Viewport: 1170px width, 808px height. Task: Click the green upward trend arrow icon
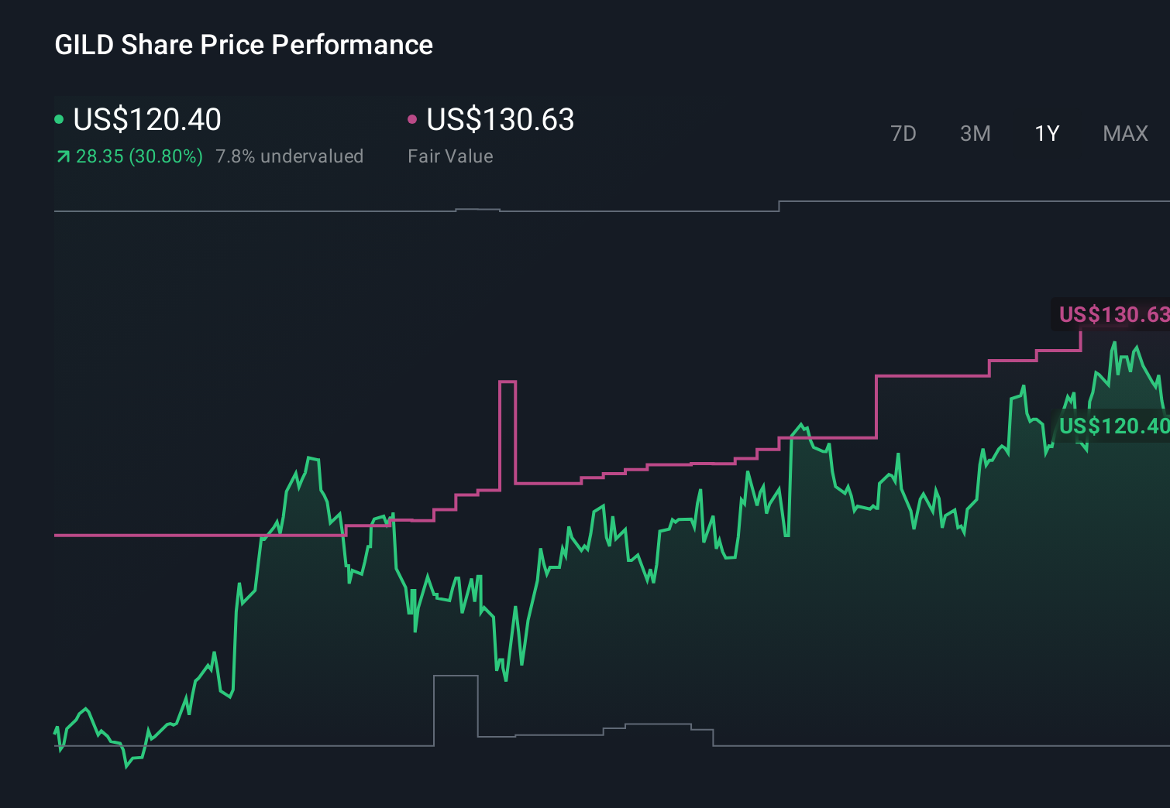coord(63,156)
